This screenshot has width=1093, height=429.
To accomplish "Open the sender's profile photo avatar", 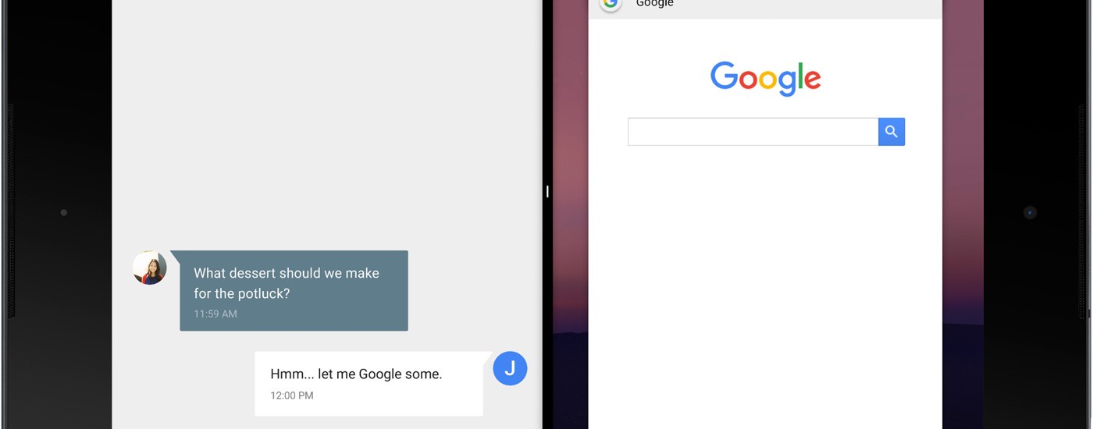I will coord(149,268).
